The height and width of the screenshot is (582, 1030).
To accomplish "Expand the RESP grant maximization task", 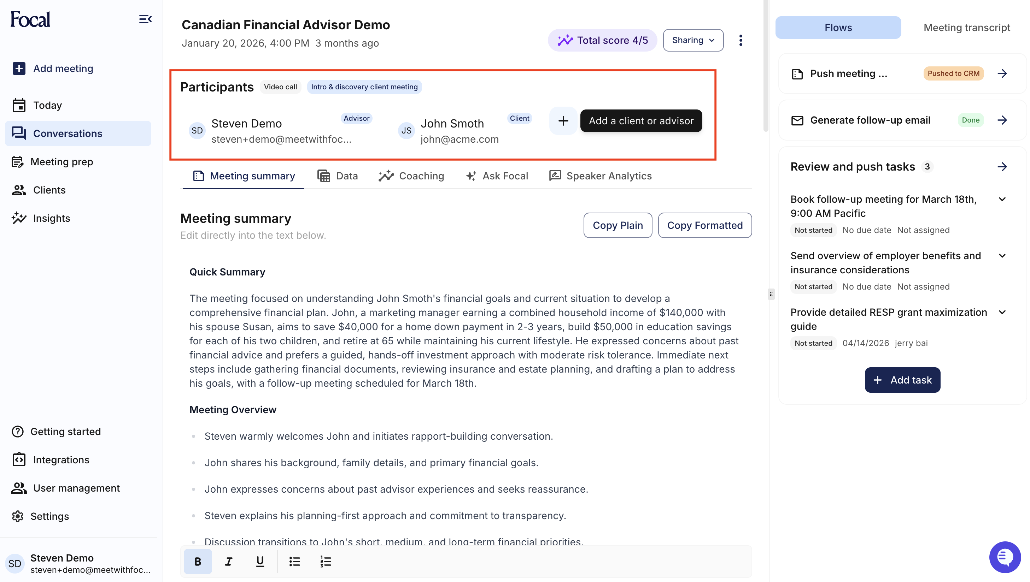I will (1002, 313).
